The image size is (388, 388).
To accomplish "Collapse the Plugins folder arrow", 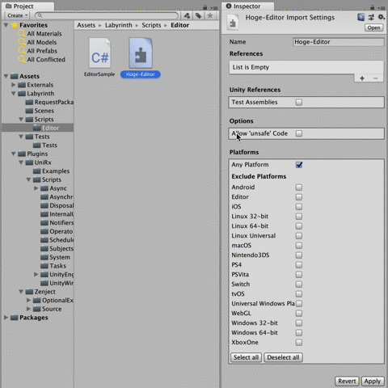I will point(14,154).
